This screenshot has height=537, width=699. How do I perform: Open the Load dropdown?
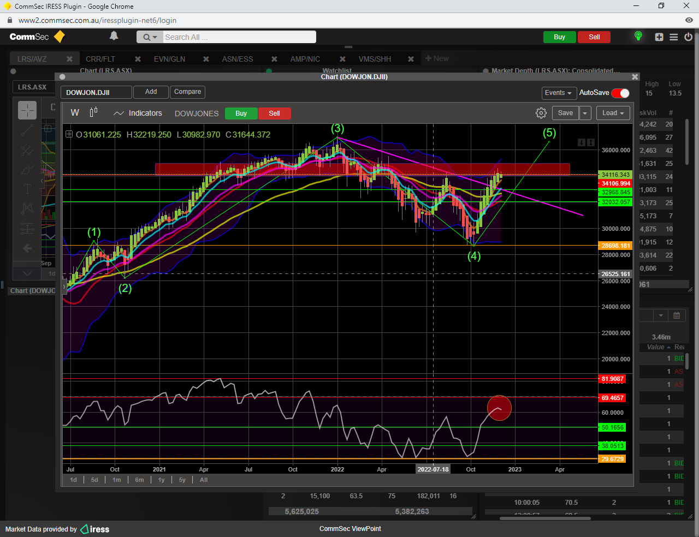tap(613, 113)
